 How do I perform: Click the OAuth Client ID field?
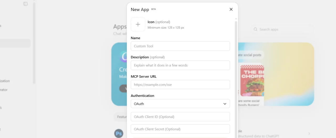point(180,117)
